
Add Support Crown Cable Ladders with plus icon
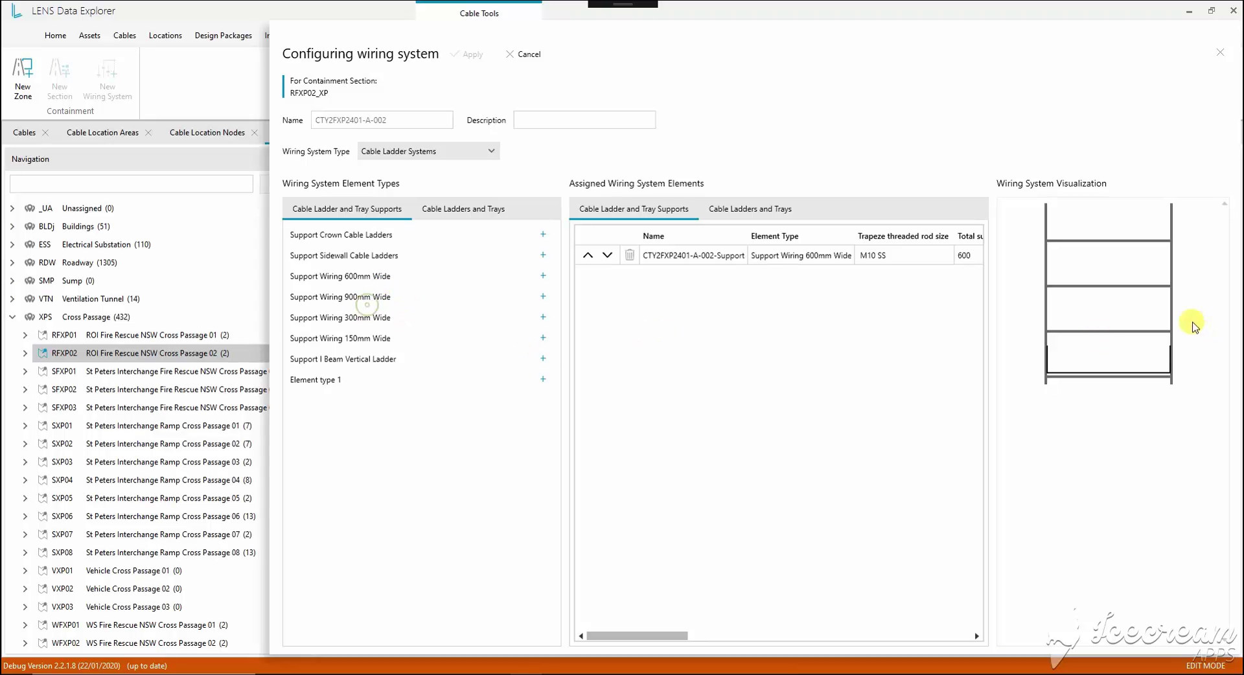[x=543, y=235]
